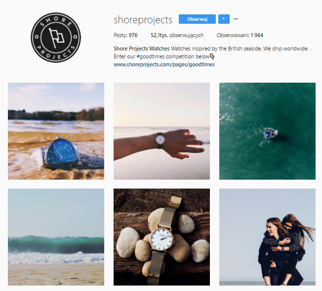Image resolution: width=322 pixels, height=291 pixels.
Task: View the 52,1tys. obserwujących followers list
Action: [177, 36]
